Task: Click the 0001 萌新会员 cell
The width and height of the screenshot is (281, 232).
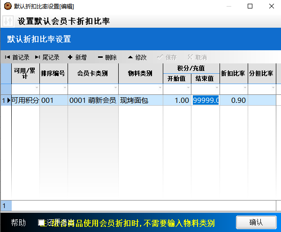Action: (x=93, y=100)
